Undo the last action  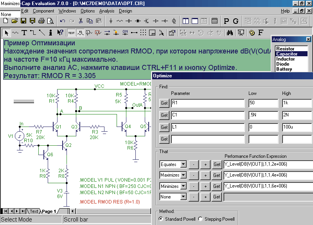(63, 21)
